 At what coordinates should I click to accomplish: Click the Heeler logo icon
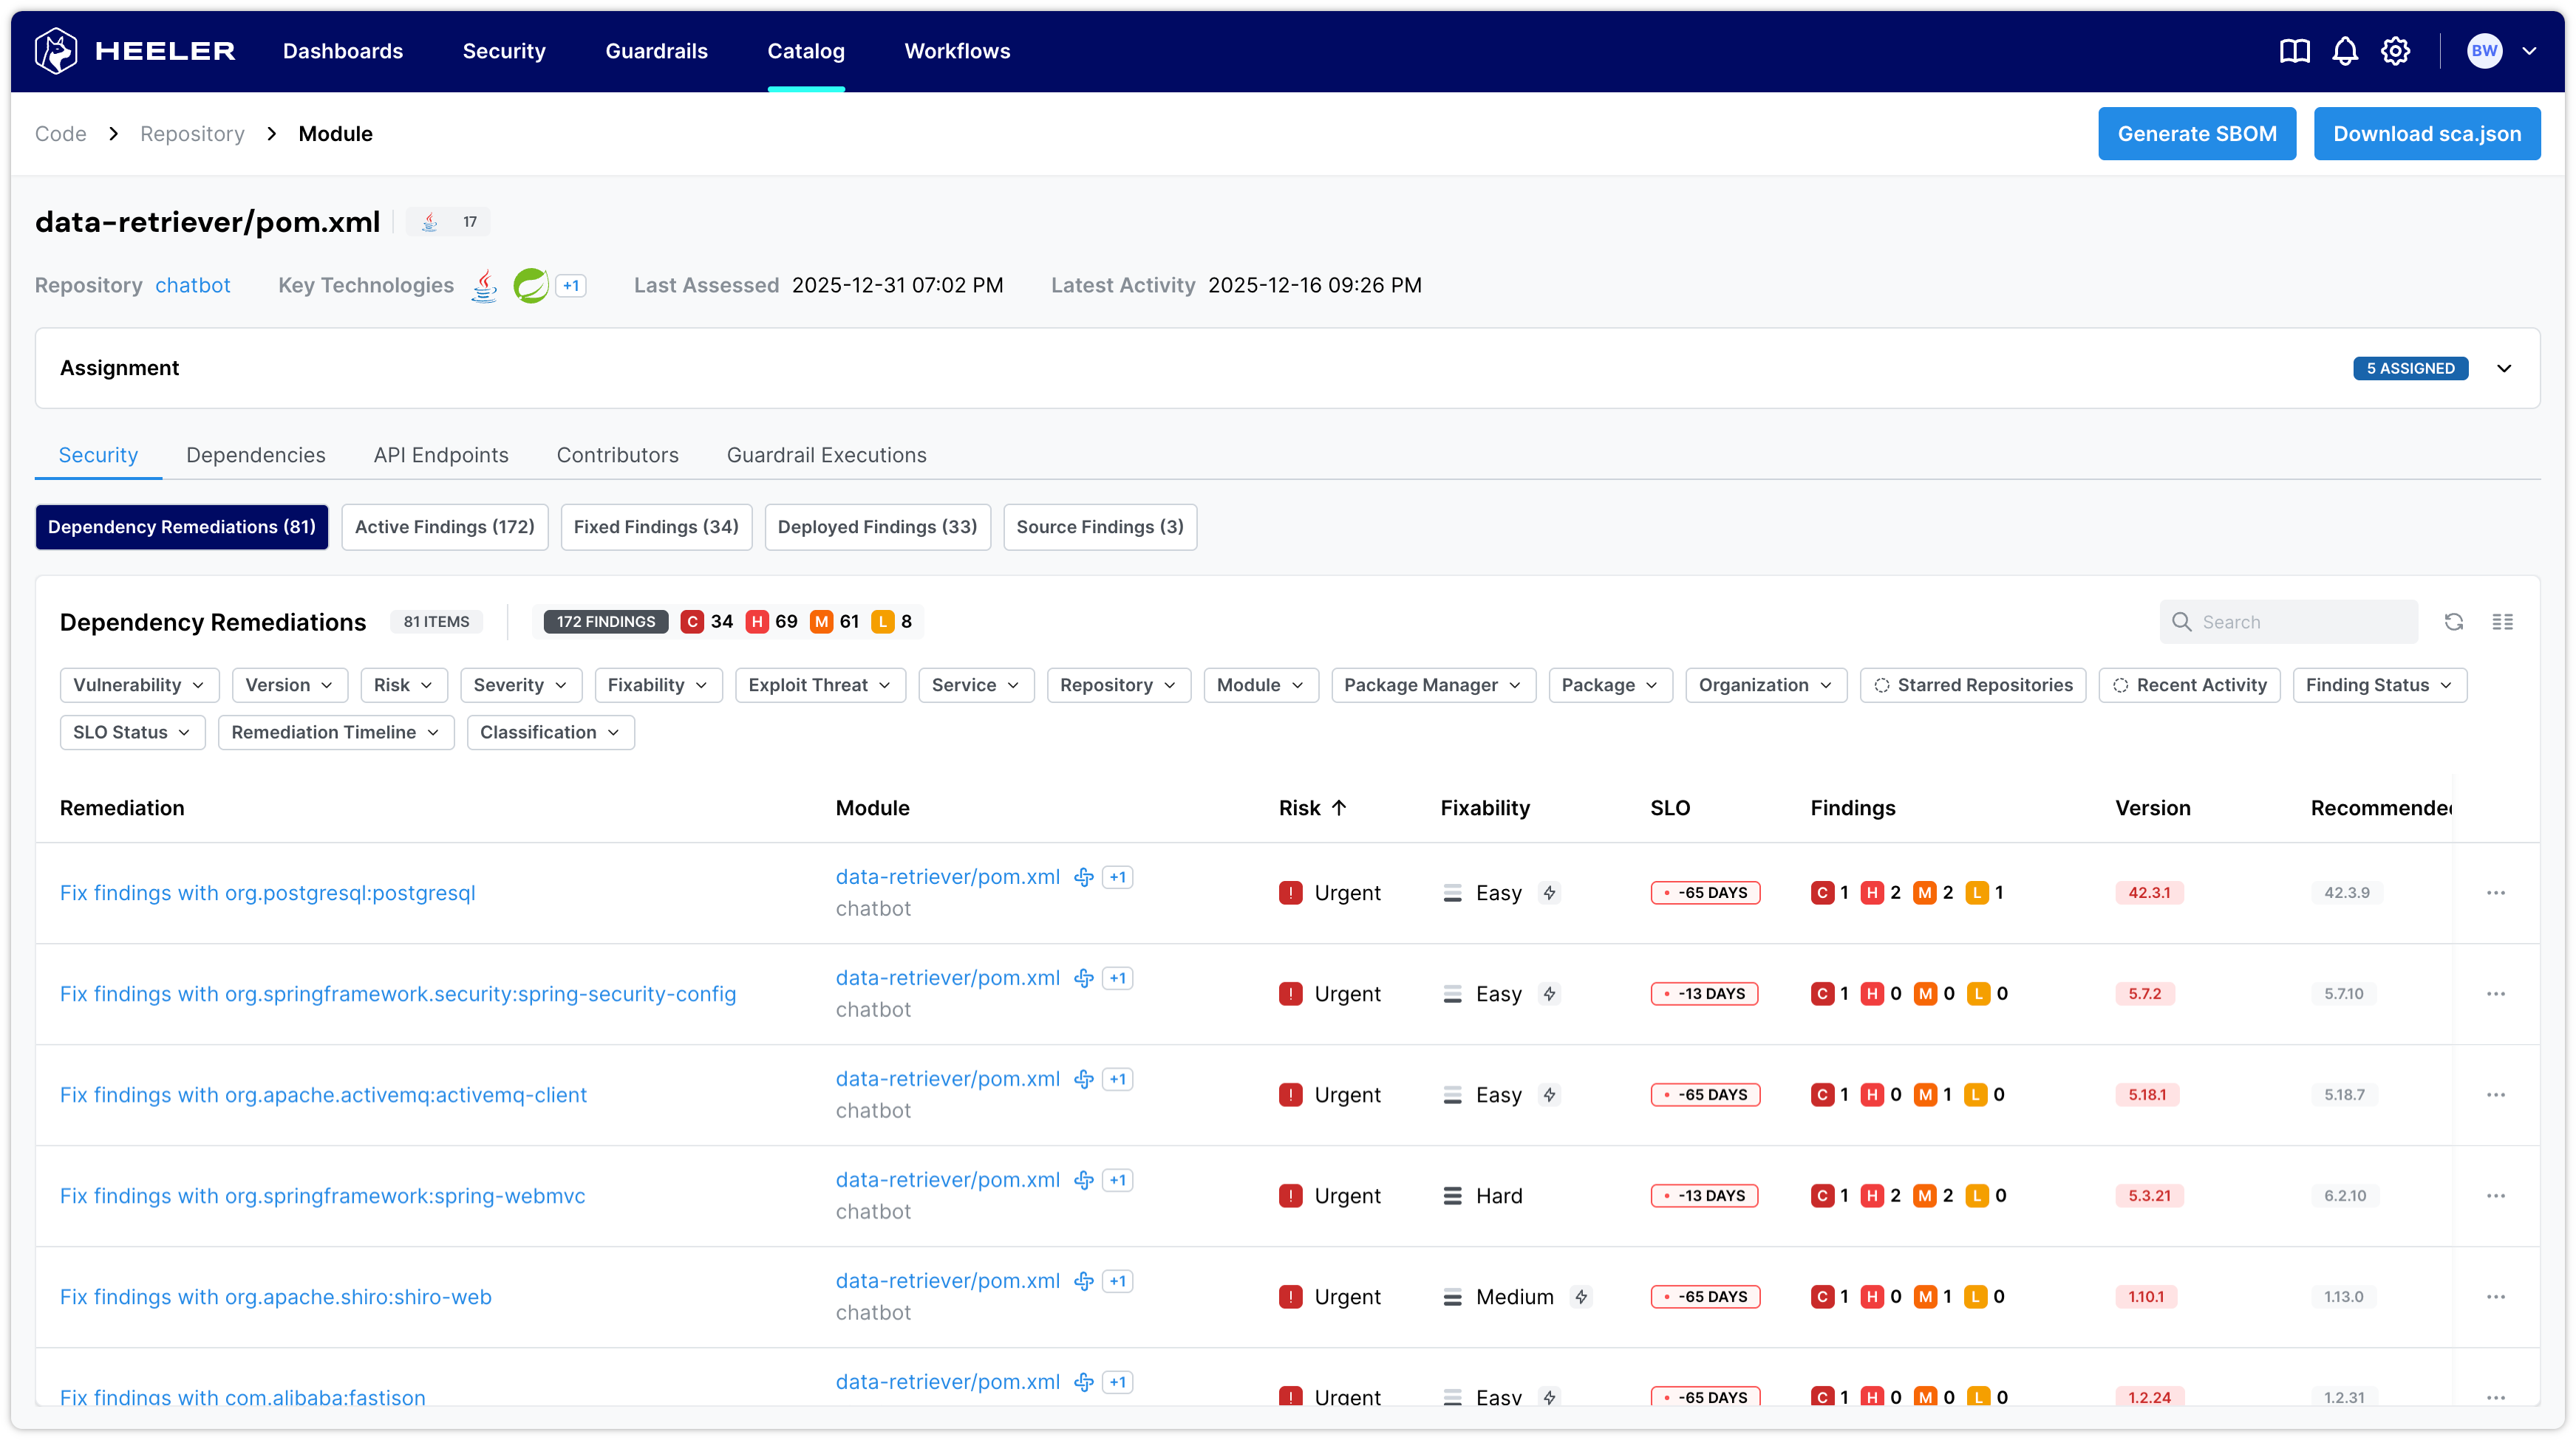click(x=56, y=51)
